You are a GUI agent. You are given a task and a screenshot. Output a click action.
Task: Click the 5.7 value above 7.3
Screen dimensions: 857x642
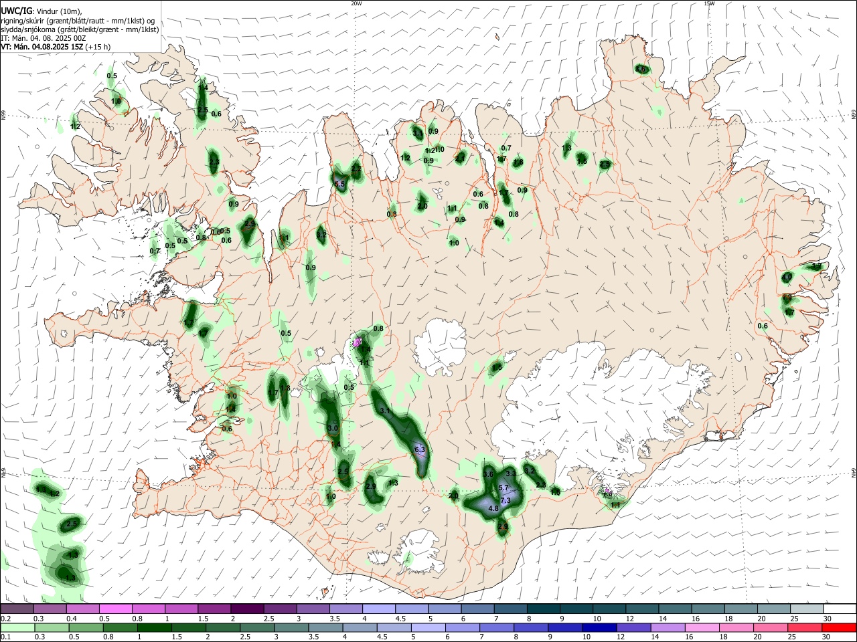click(x=503, y=488)
